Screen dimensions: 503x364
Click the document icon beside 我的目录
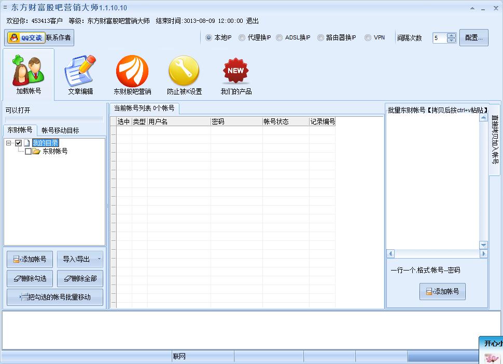coord(27,143)
